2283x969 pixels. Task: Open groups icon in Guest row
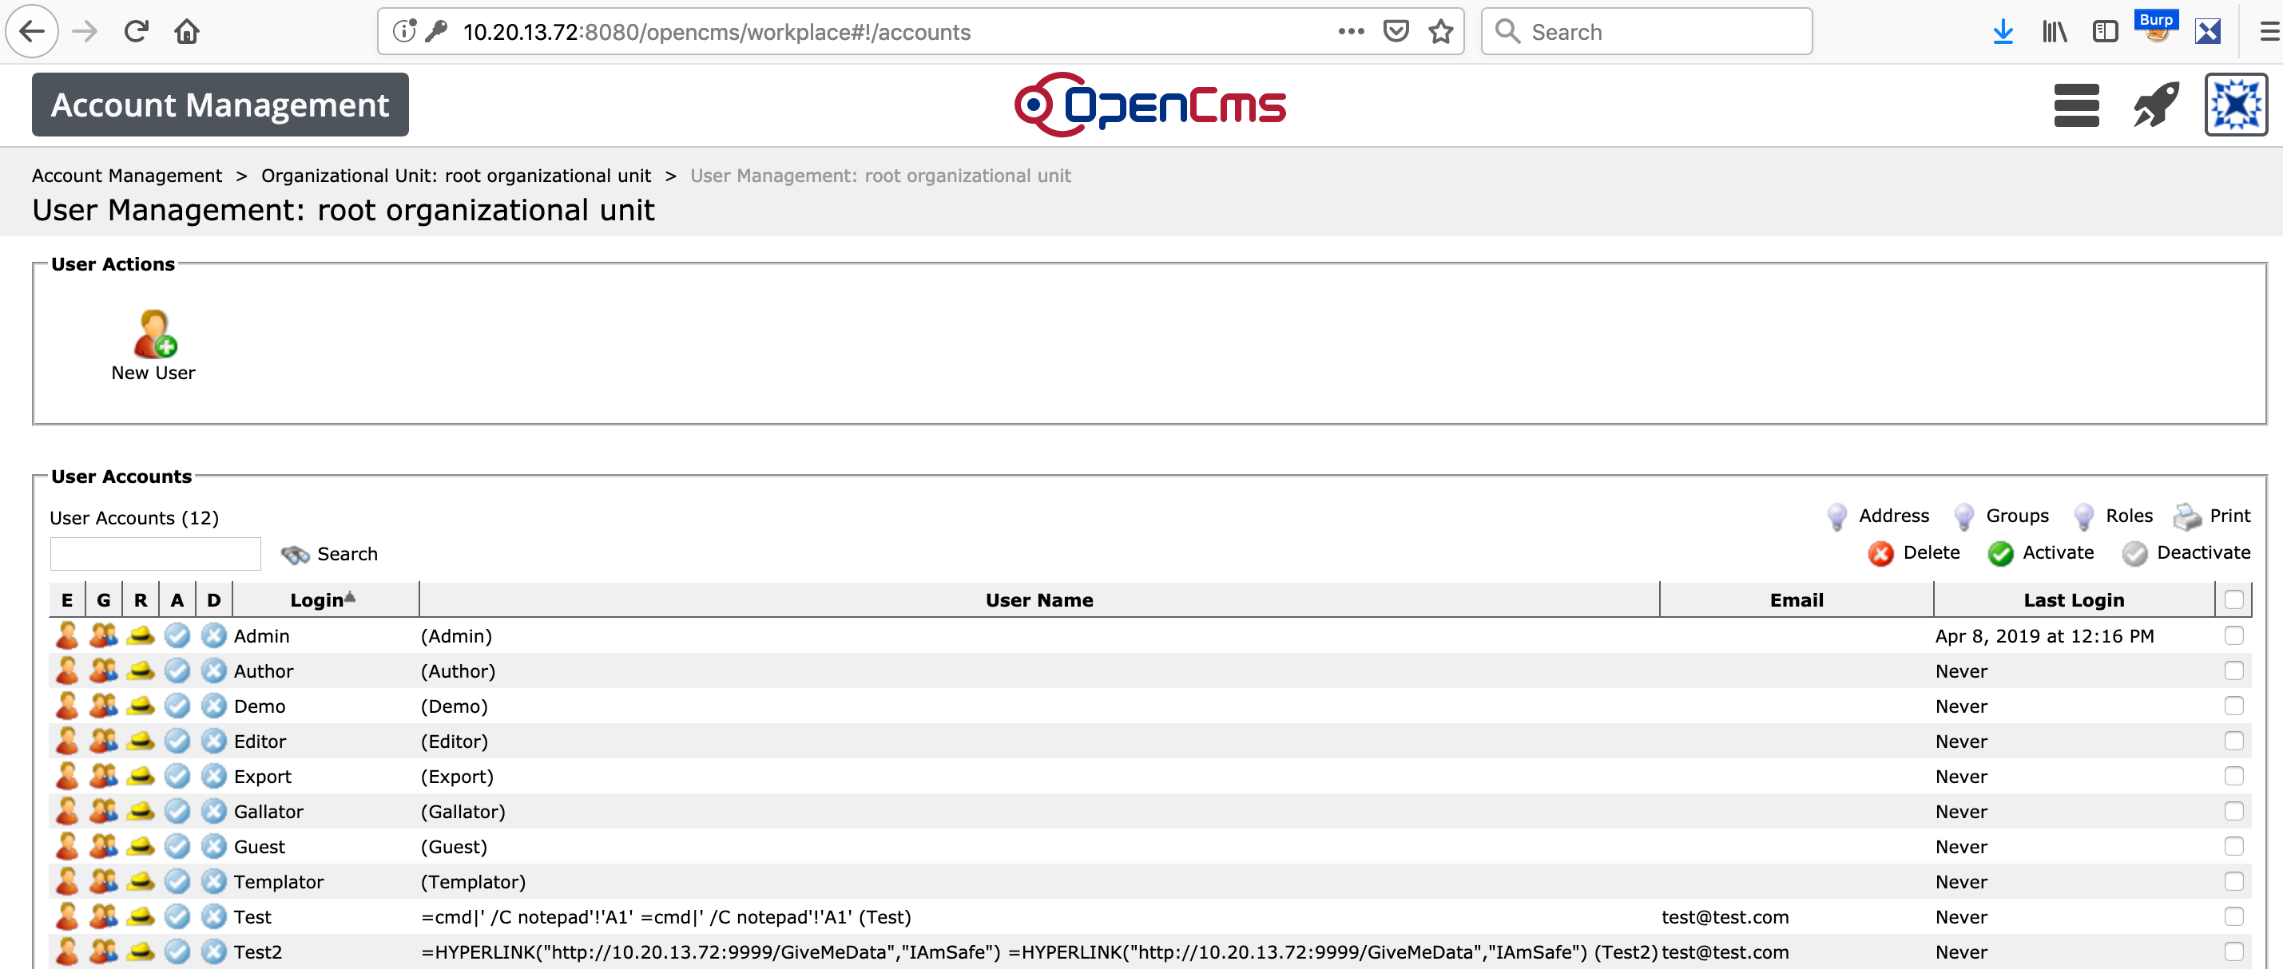104,847
